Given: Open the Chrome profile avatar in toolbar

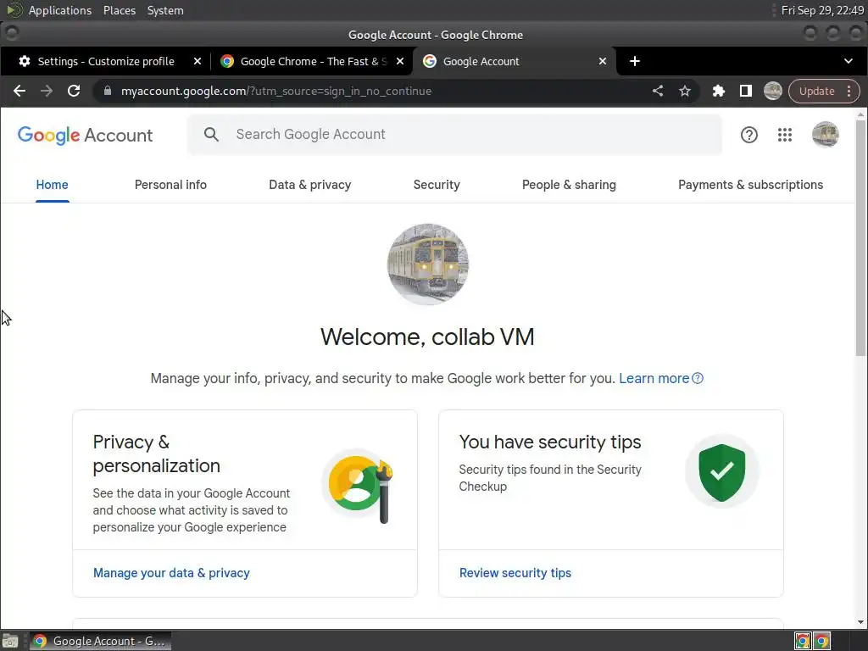Looking at the screenshot, I should [773, 91].
